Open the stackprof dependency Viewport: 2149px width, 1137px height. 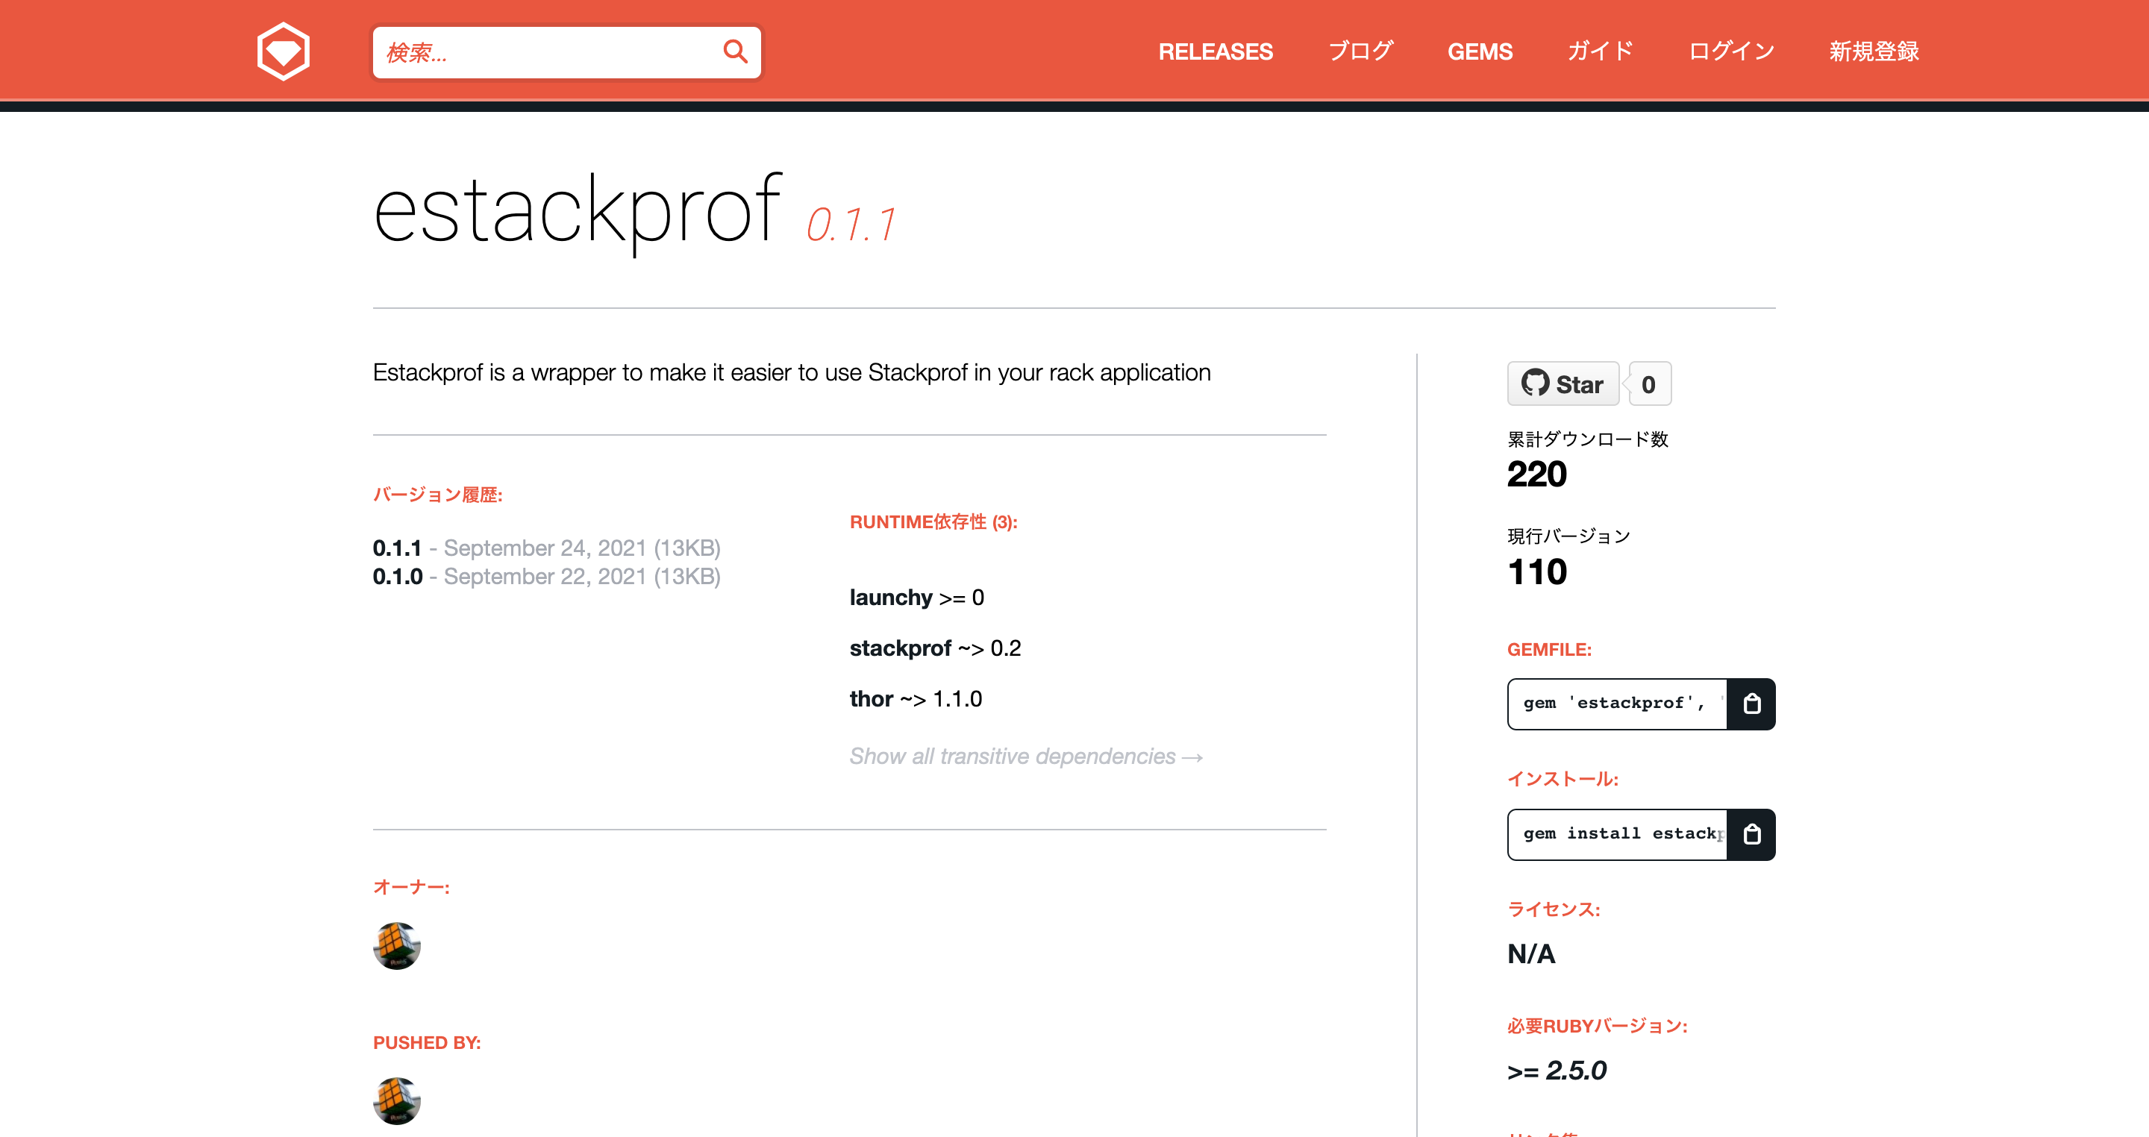tap(900, 648)
